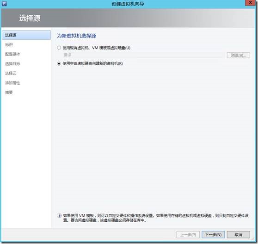Click the 浏览(B)... button
This screenshot has height=244, width=258.
click(x=239, y=55)
